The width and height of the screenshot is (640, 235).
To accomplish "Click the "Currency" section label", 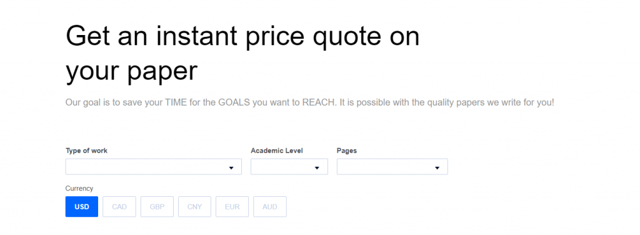I will [79, 189].
